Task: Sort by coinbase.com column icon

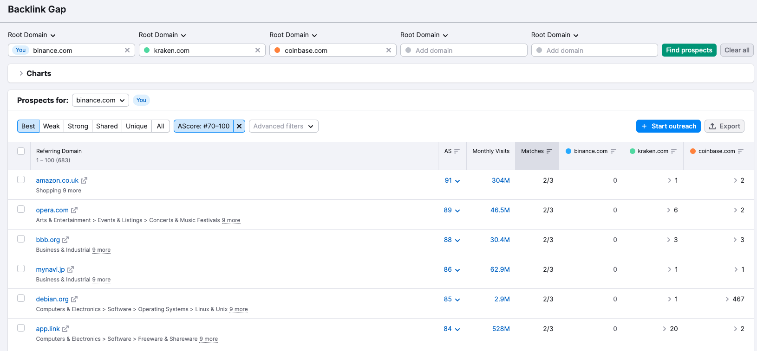Action: [741, 151]
